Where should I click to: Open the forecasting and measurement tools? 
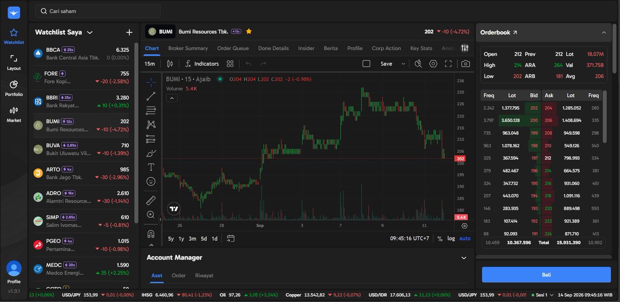pos(151,139)
